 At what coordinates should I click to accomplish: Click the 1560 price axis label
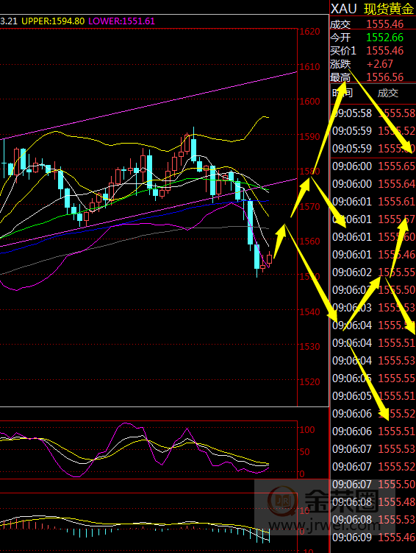tap(309, 242)
